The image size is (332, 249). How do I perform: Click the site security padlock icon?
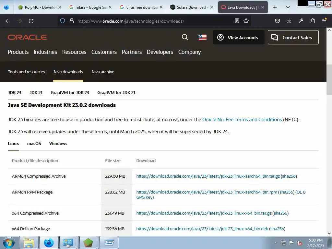click(x=72, y=21)
